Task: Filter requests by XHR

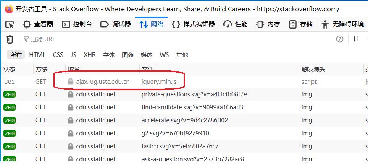Action: click(x=89, y=55)
